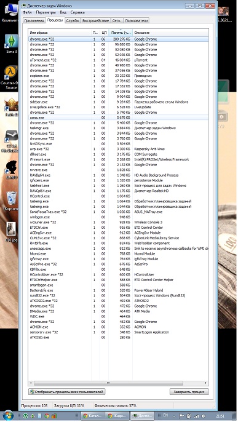Switch to the Пользователи tab
This screenshot has width=238, height=422.
[137, 20]
